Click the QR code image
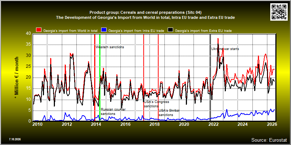The width and height of the screenshot is (291, 145). point(279,12)
